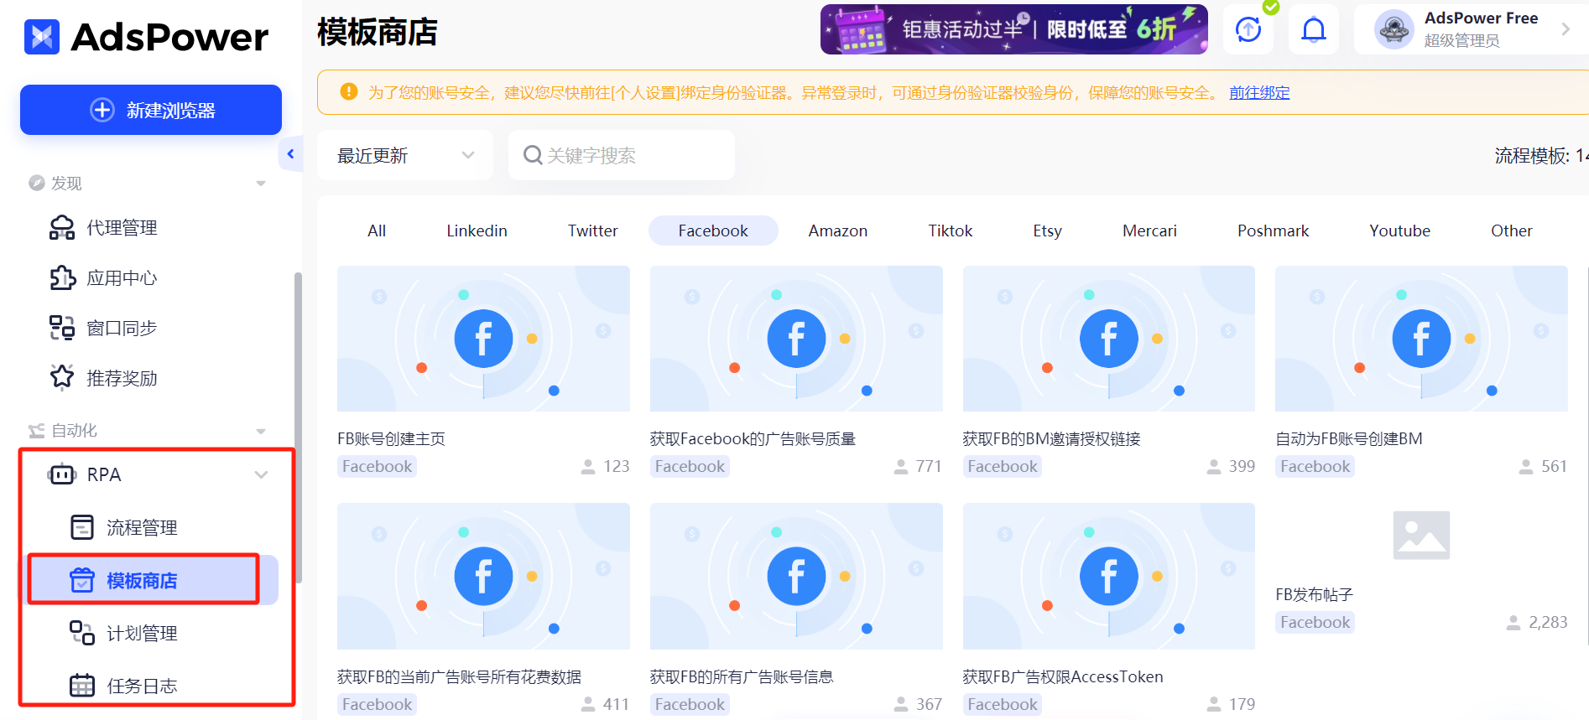Open 获取FB的所有广告账号信息 thumbnail
The width and height of the screenshot is (1589, 720).
point(796,576)
